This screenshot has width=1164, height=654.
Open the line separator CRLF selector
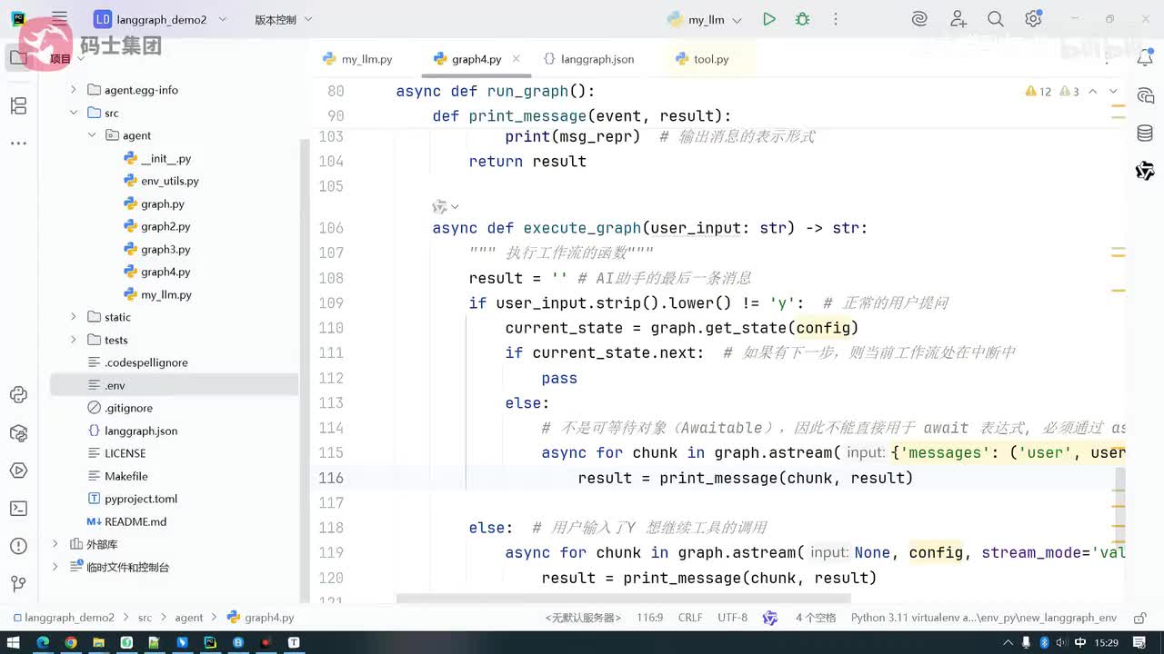click(690, 618)
